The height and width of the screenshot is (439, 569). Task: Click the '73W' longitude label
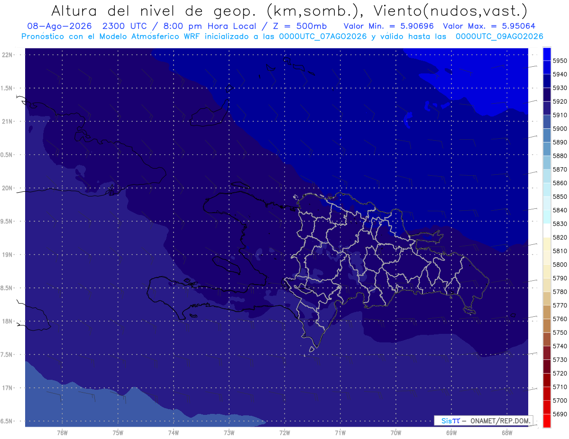point(229,432)
